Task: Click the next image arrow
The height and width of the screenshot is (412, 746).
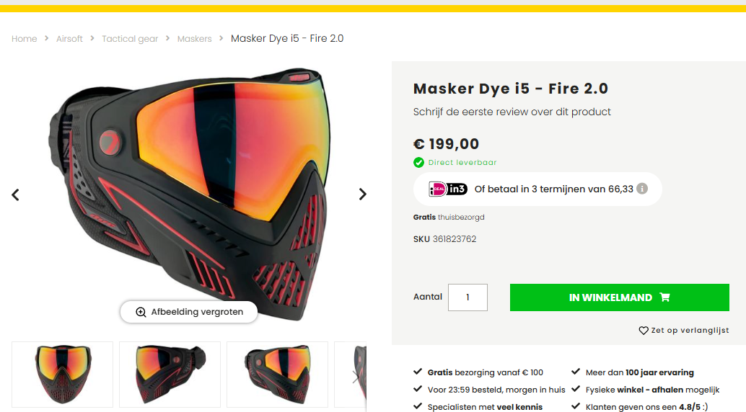Action: [x=363, y=194]
